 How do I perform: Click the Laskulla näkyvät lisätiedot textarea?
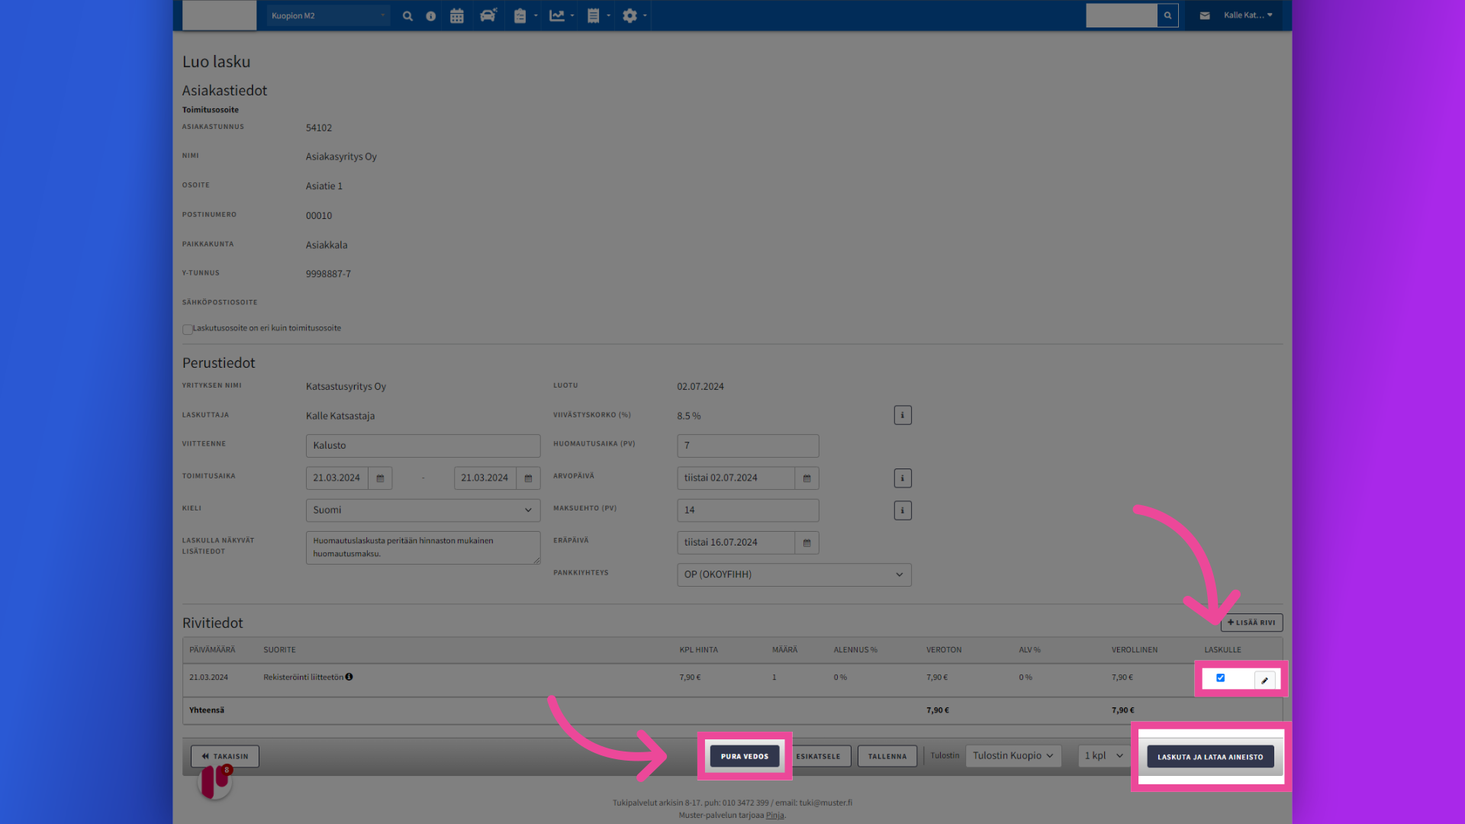[423, 548]
